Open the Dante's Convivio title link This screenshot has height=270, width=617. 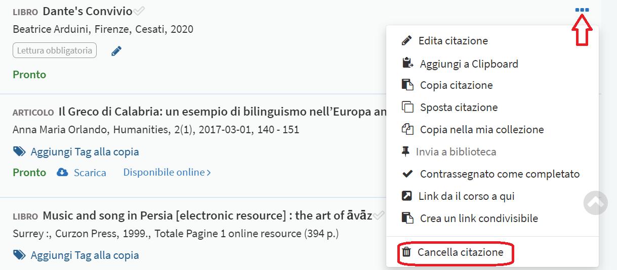coord(88,11)
